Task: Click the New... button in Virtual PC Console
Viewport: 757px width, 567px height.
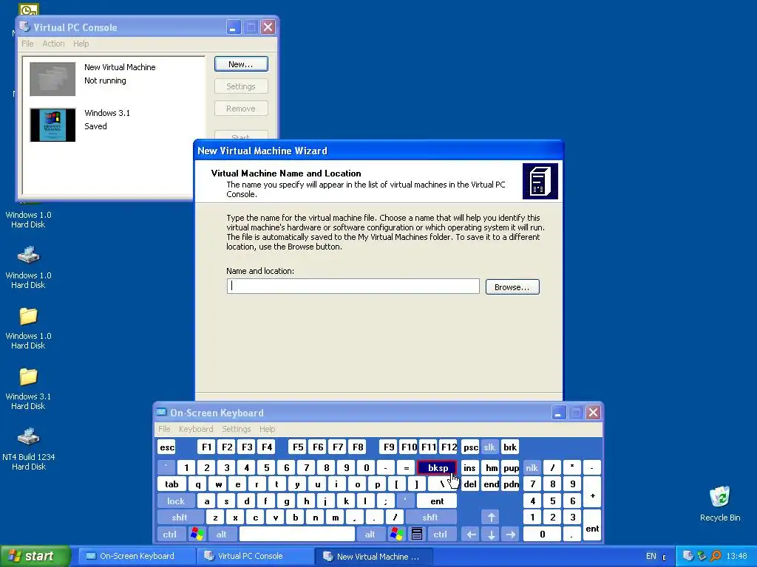Action: [241, 64]
